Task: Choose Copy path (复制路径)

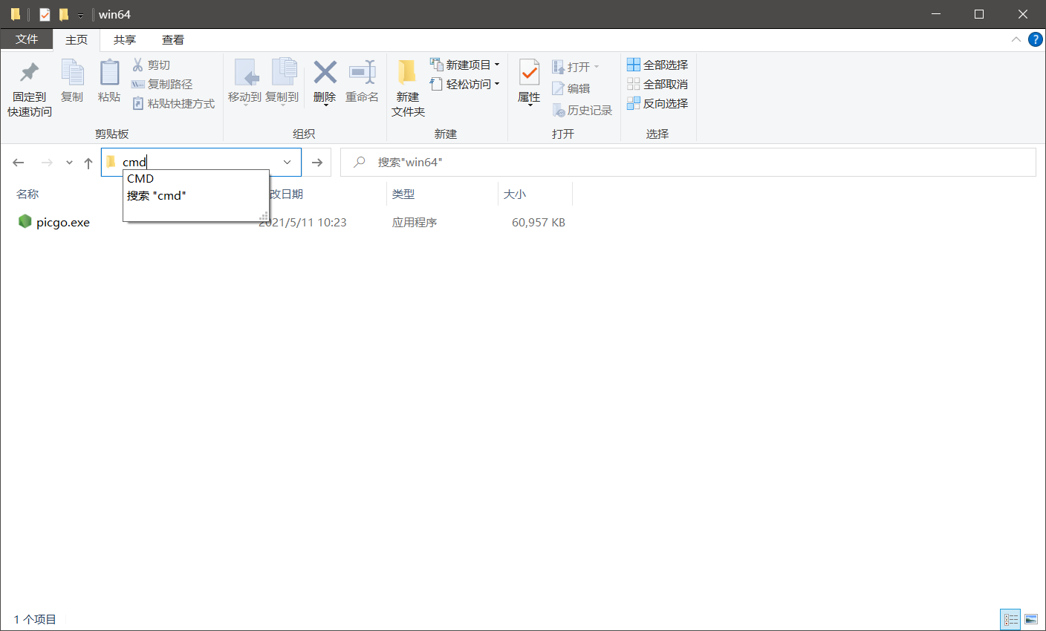Action: point(162,85)
